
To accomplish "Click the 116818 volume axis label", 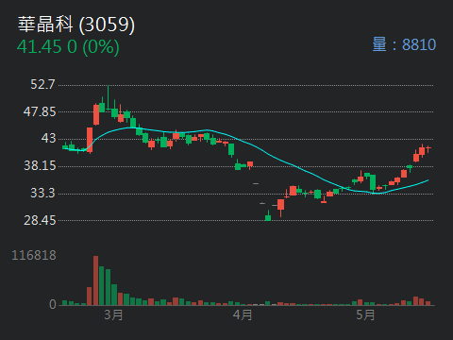I will 34,255.
